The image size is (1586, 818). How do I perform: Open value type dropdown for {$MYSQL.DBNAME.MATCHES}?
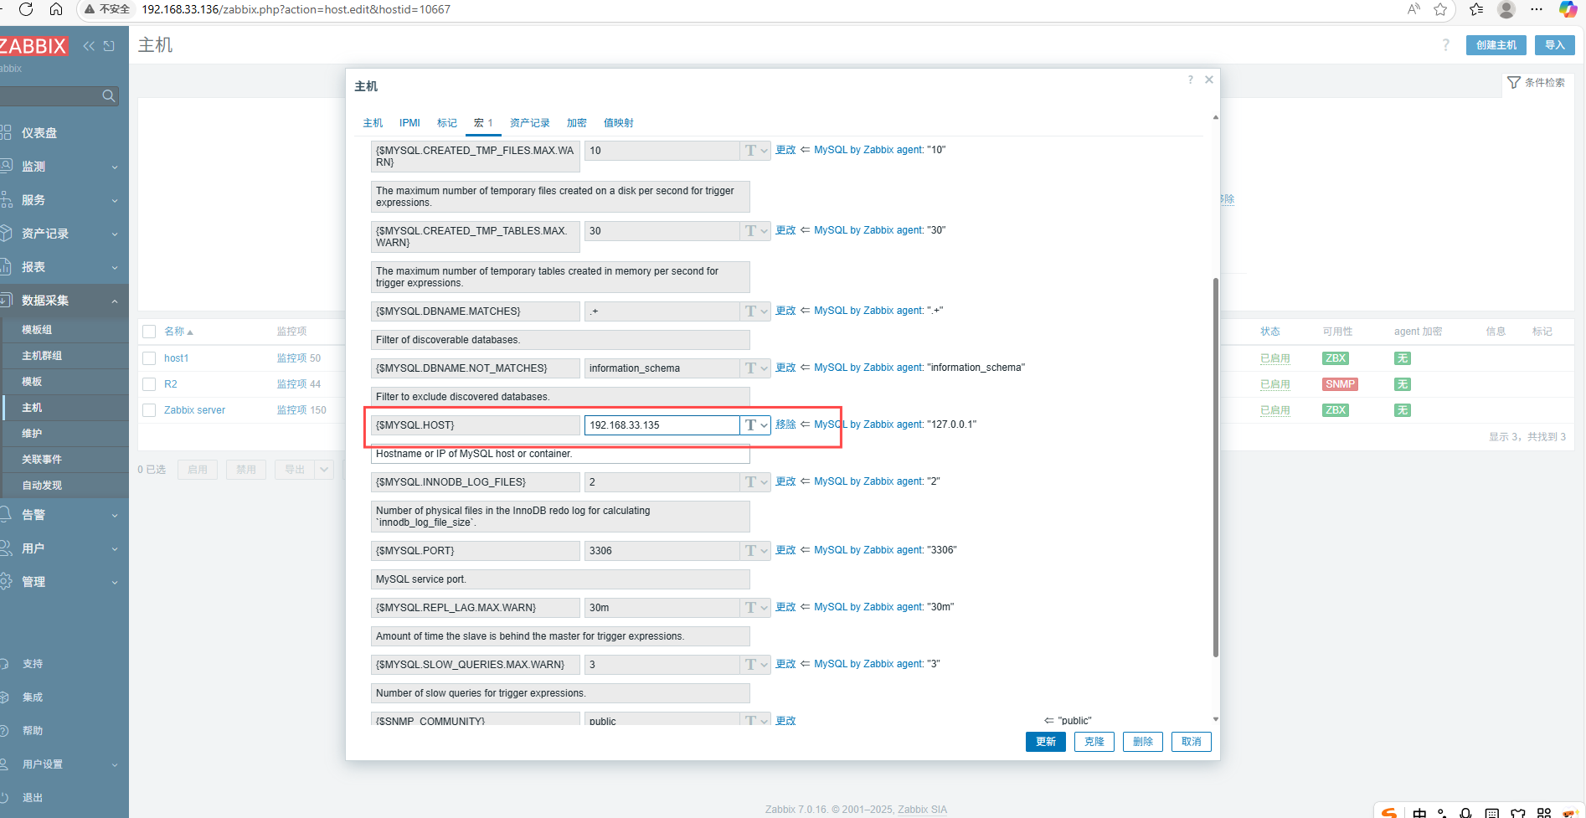(755, 311)
